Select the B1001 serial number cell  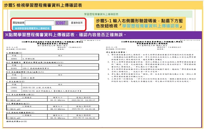click(x=14, y=68)
